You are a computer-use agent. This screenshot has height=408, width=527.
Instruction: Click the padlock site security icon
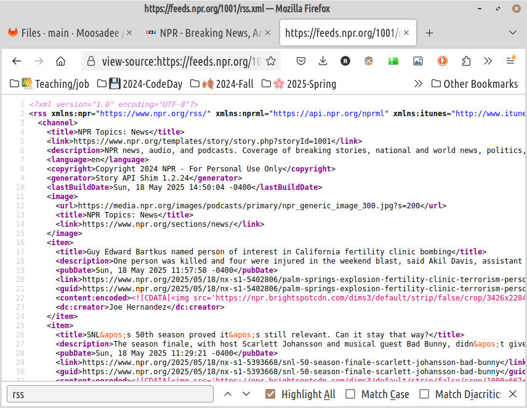[x=91, y=61]
